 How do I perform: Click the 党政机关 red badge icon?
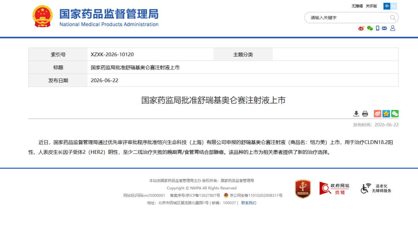click(303, 189)
